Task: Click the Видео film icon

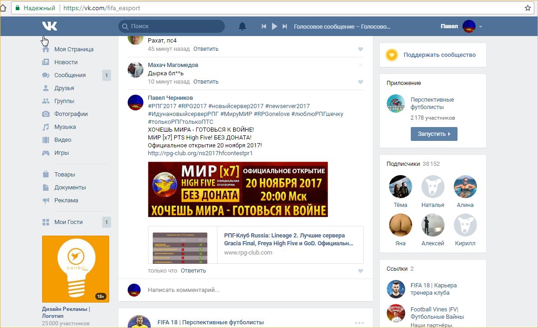Action: point(46,140)
